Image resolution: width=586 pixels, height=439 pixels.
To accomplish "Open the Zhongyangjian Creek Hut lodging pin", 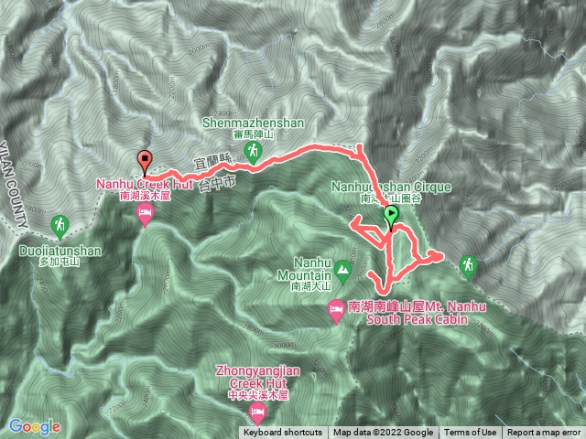I will click(x=257, y=413).
